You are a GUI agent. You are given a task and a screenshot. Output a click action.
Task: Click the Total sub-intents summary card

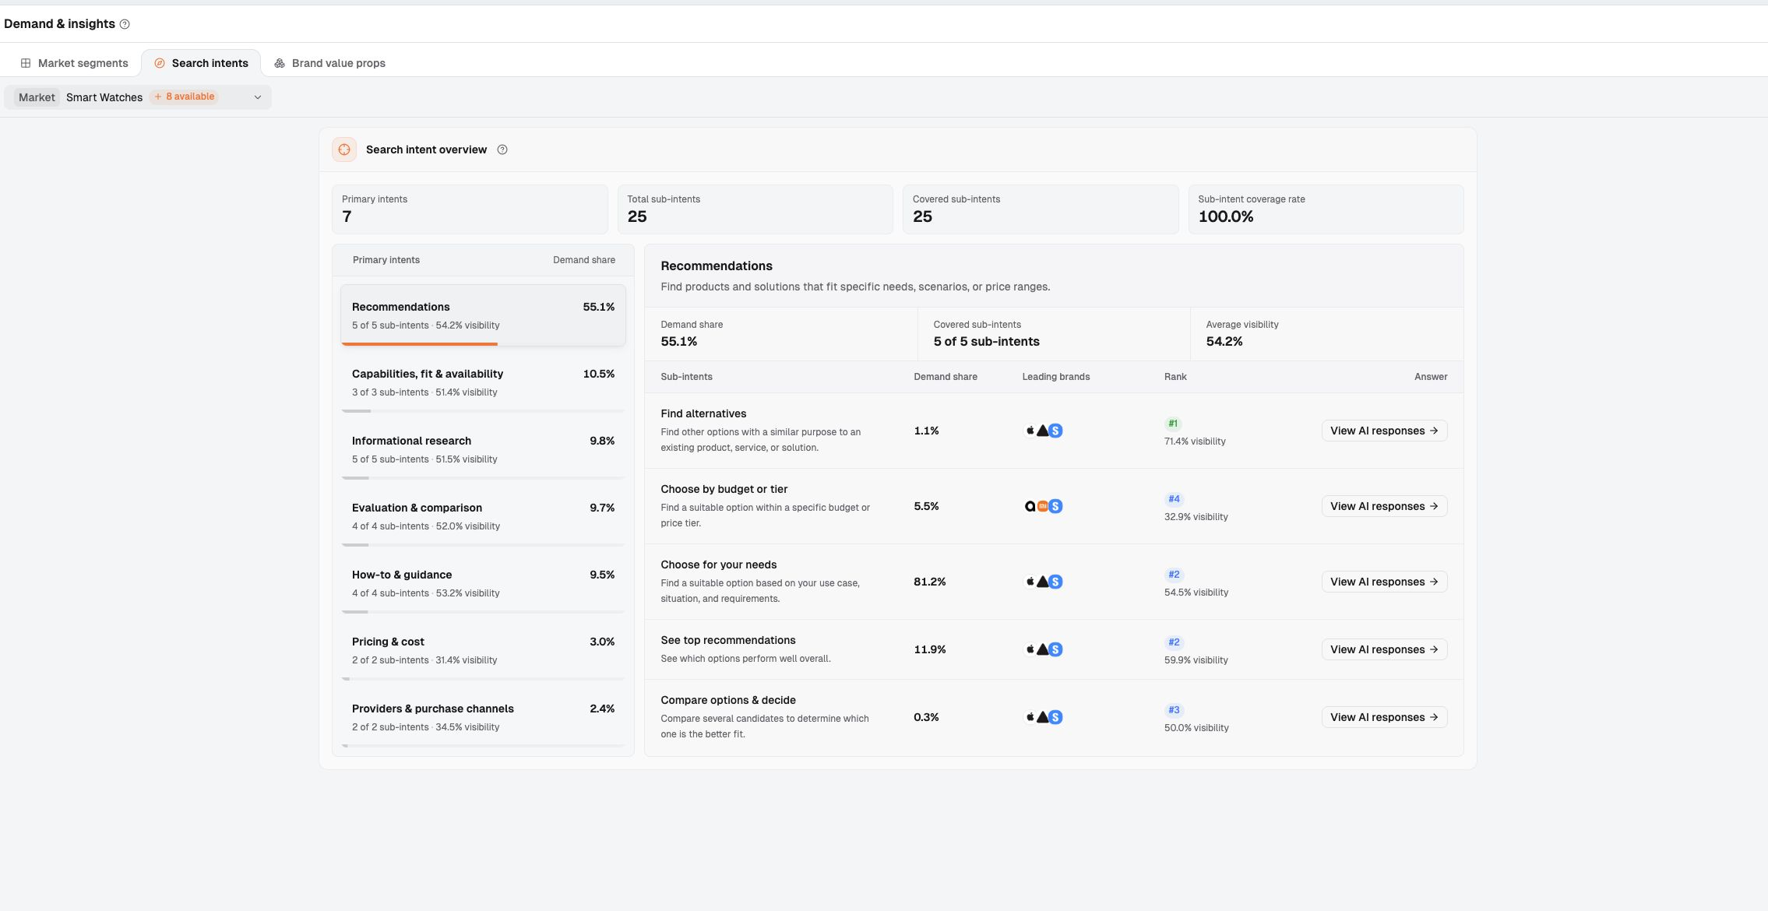pos(755,209)
